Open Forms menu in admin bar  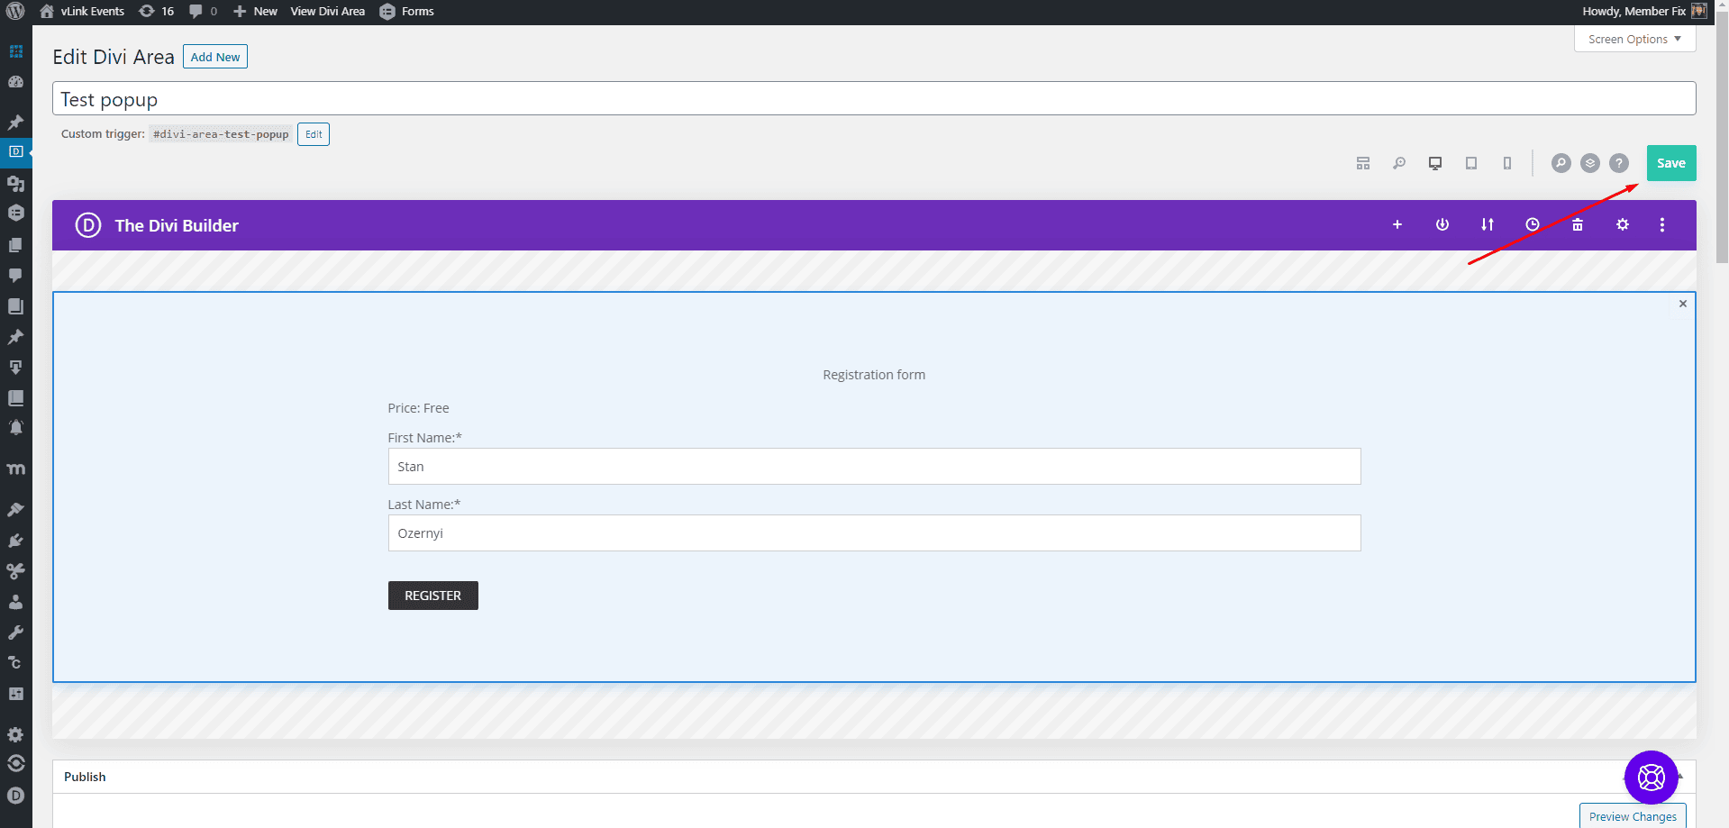pos(407,12)
